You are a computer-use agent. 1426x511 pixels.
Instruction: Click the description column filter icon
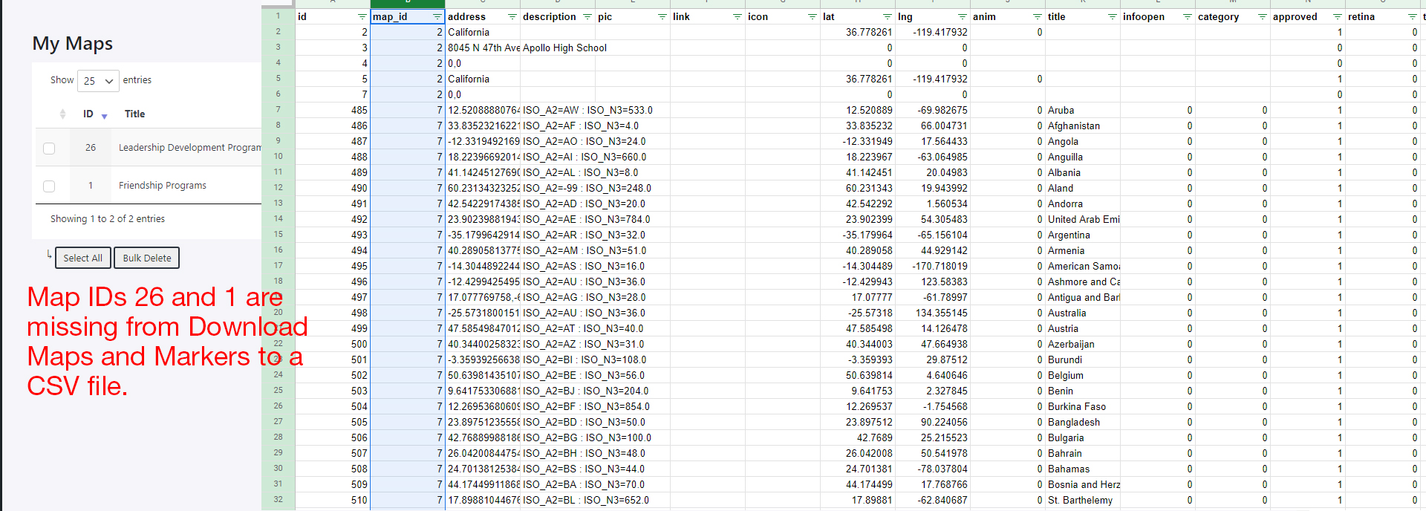click(x=587, y=17)
